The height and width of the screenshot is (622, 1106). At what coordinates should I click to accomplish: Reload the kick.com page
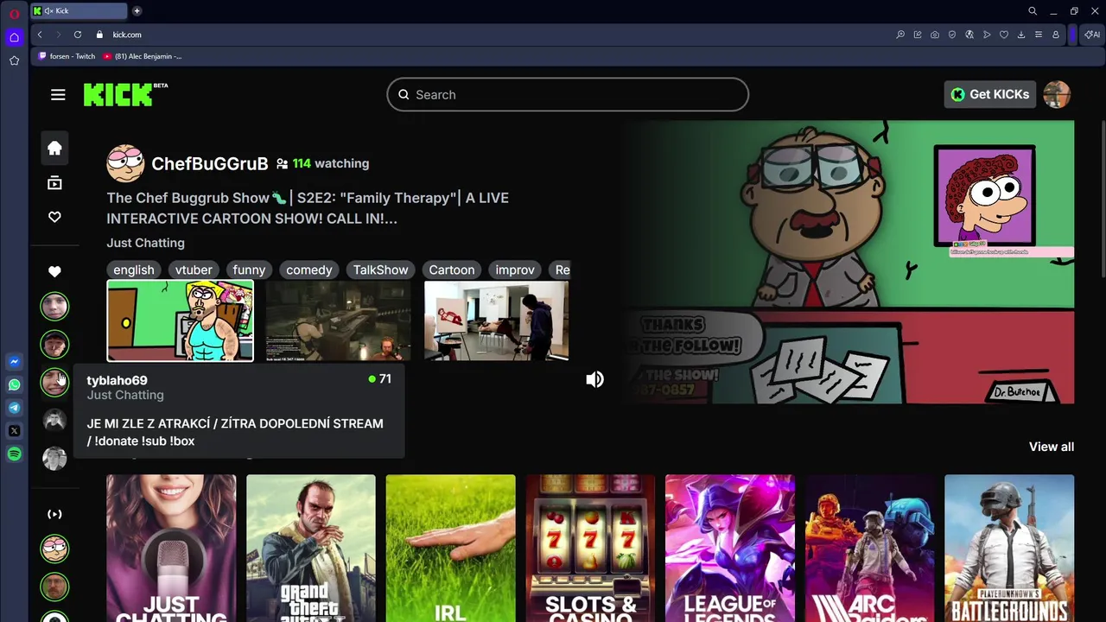click(x=78, y=35)
